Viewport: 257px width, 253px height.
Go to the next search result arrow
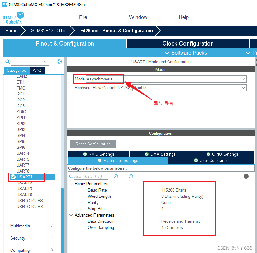click(x=131, y=176)
